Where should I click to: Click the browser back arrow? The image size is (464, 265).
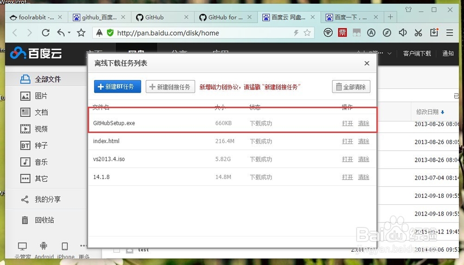(x=15, y=33)
